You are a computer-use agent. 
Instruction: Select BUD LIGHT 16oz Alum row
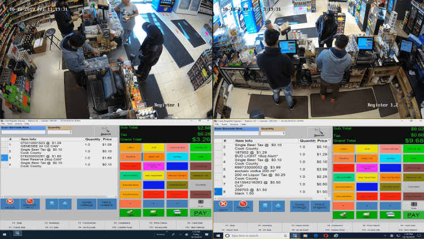pyautogui.click(x=271, y=154)
